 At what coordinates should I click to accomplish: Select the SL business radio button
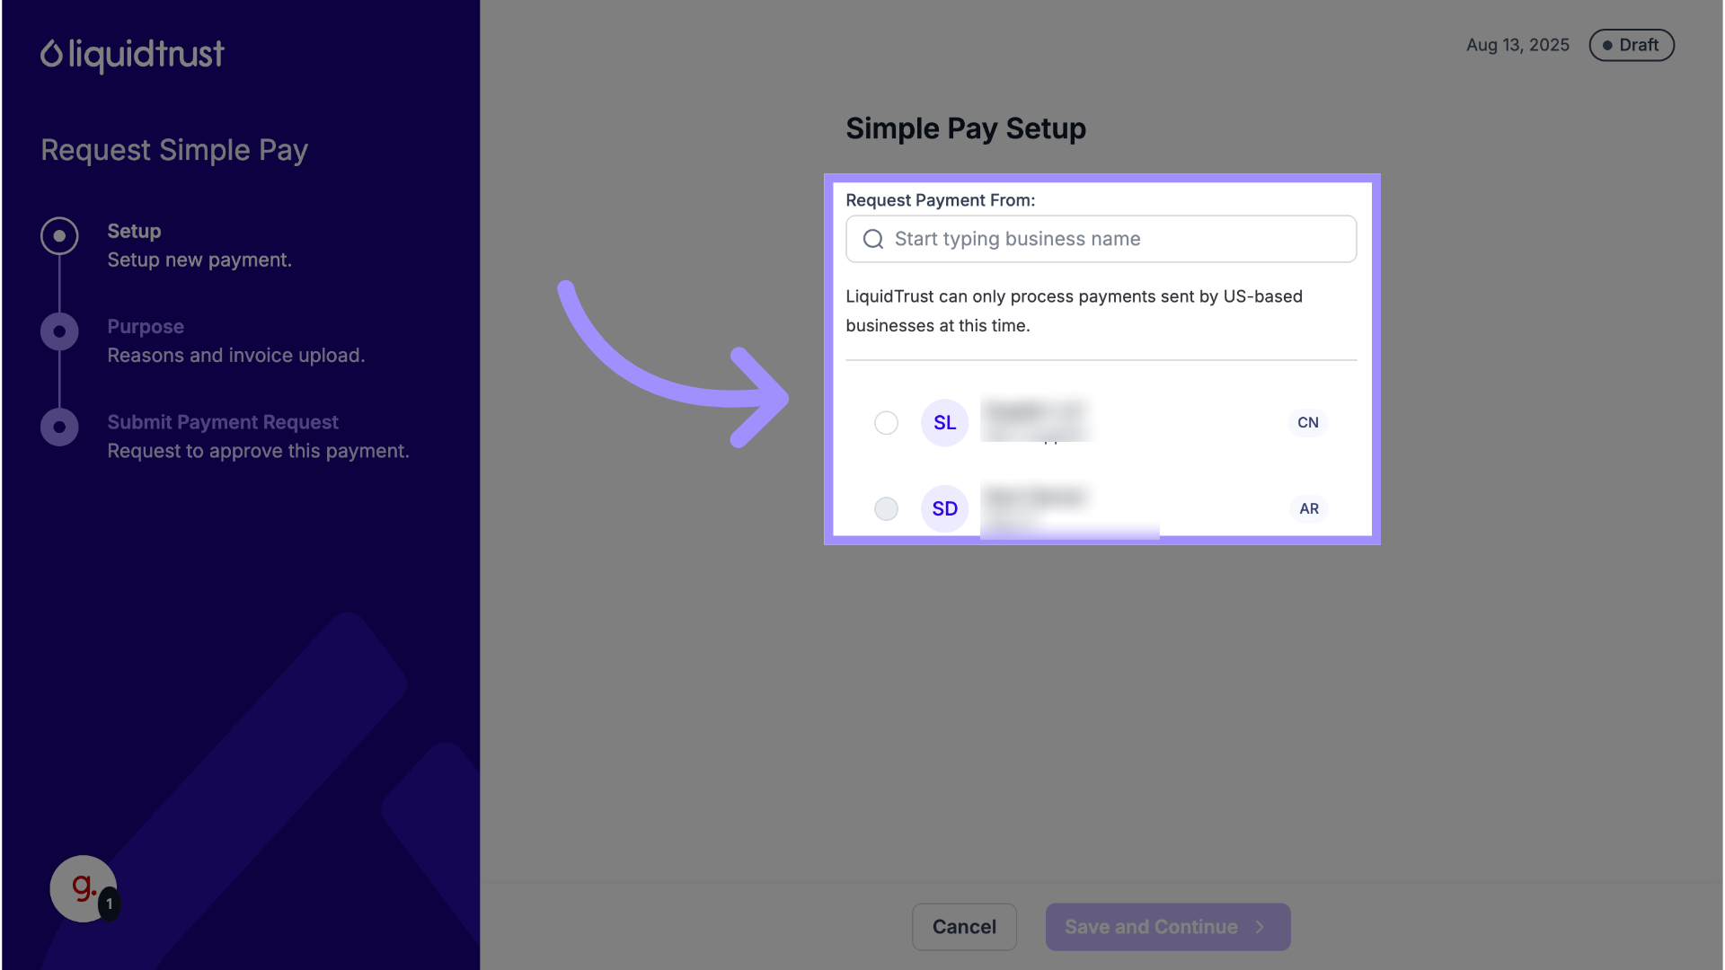(x=886, y=423)
